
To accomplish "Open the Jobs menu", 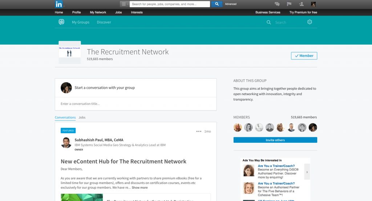I will (x=118, y=12).
